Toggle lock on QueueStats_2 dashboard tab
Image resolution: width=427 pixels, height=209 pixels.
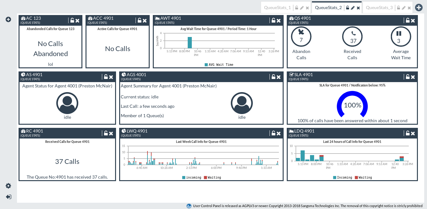tap(347, 8)
